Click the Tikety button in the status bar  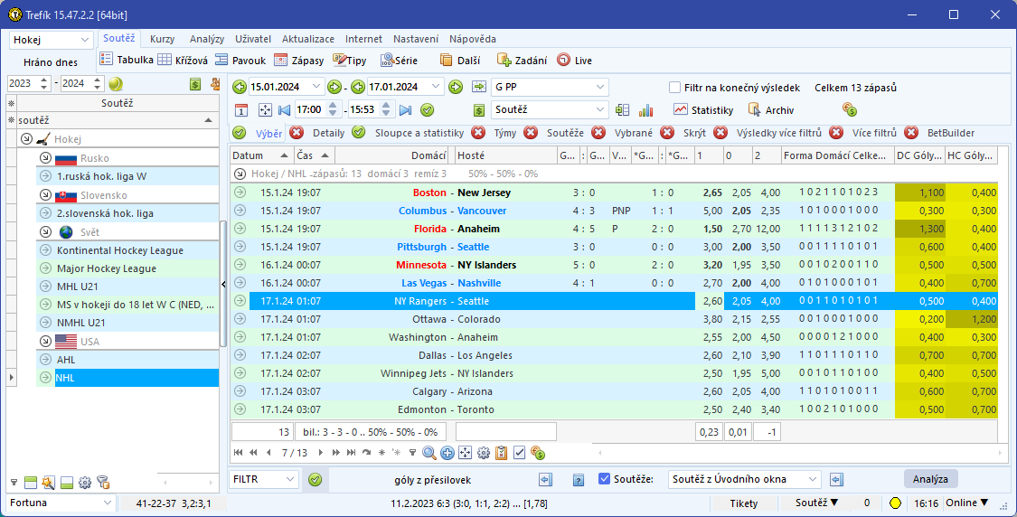point(743,503)
